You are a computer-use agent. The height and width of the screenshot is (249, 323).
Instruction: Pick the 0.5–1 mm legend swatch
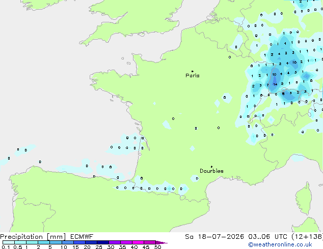(20, 242)
